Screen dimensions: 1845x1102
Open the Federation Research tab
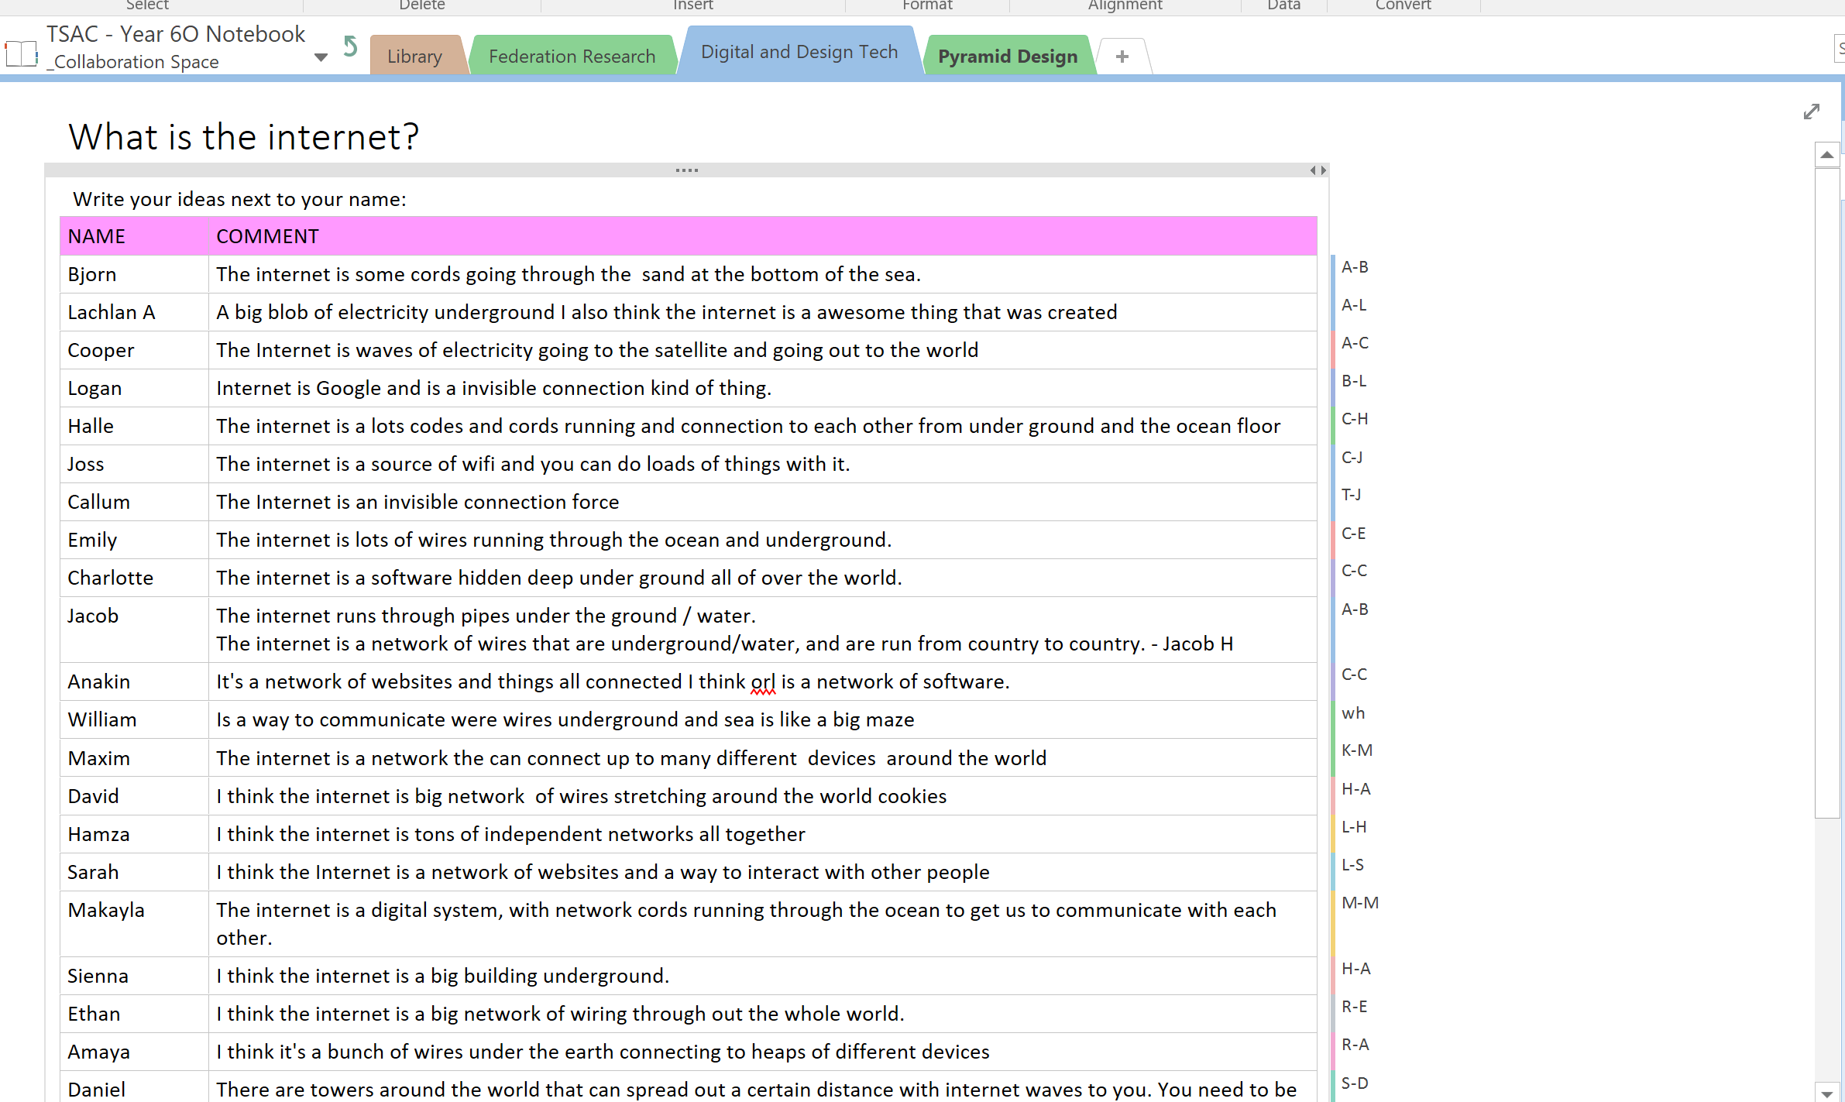[x=572, y=56]
